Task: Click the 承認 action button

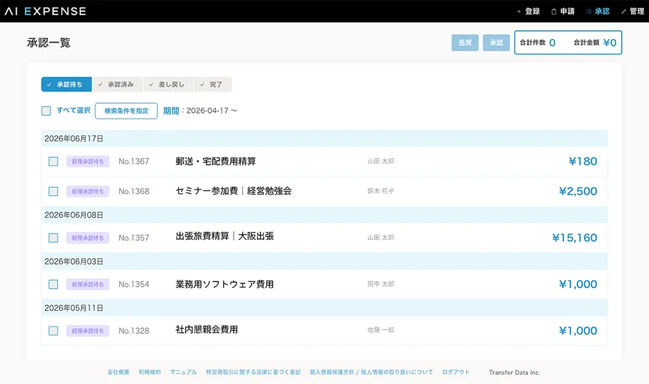Action: (496, 43)
